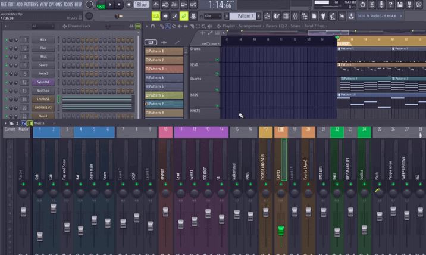Click the undo history circular arrow icon
Image resolution: width=426 pixels, height=255 pixels.
point(362,5)
